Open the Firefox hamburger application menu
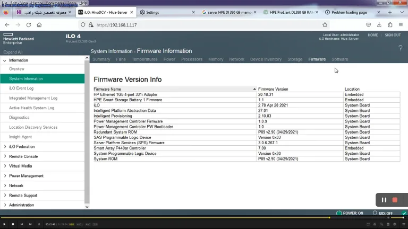The width and height of the screenshot is (408, 229). click(x=401, y=25)
